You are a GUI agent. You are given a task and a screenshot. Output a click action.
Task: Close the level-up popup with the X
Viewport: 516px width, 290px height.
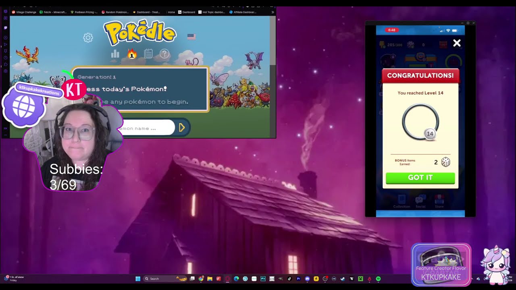(x=457, y=43)
